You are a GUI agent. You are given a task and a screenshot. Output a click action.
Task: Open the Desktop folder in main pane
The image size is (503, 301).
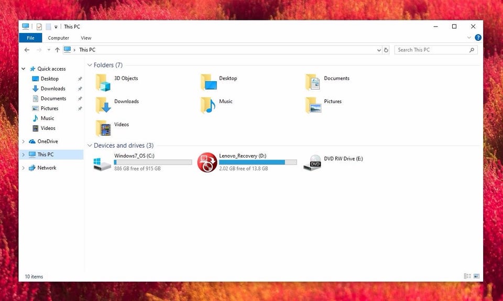(x=209, y=82)
